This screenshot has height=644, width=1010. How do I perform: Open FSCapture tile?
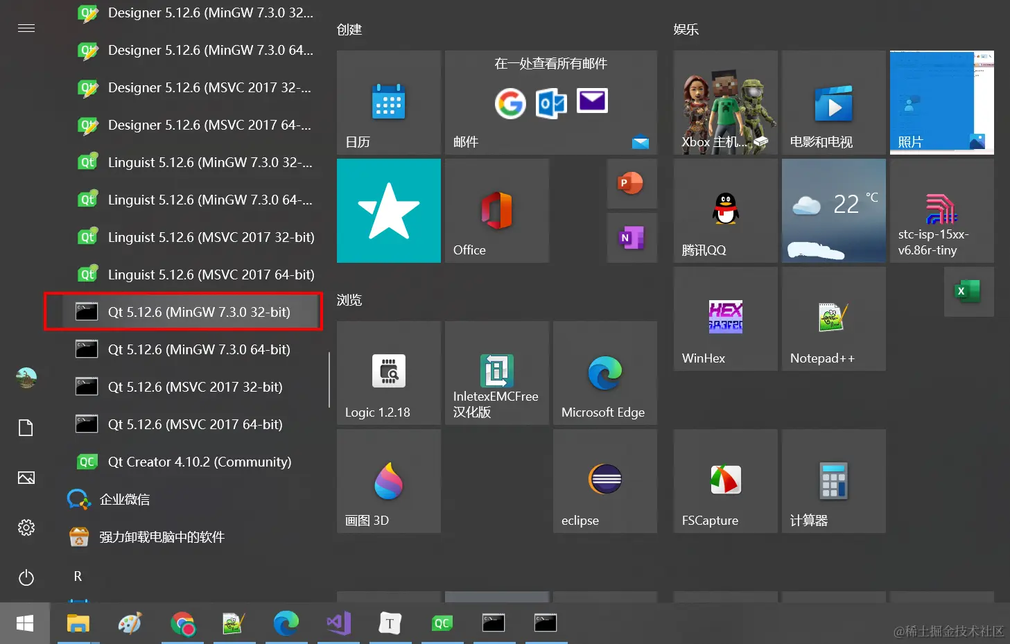tap(726, 481)
